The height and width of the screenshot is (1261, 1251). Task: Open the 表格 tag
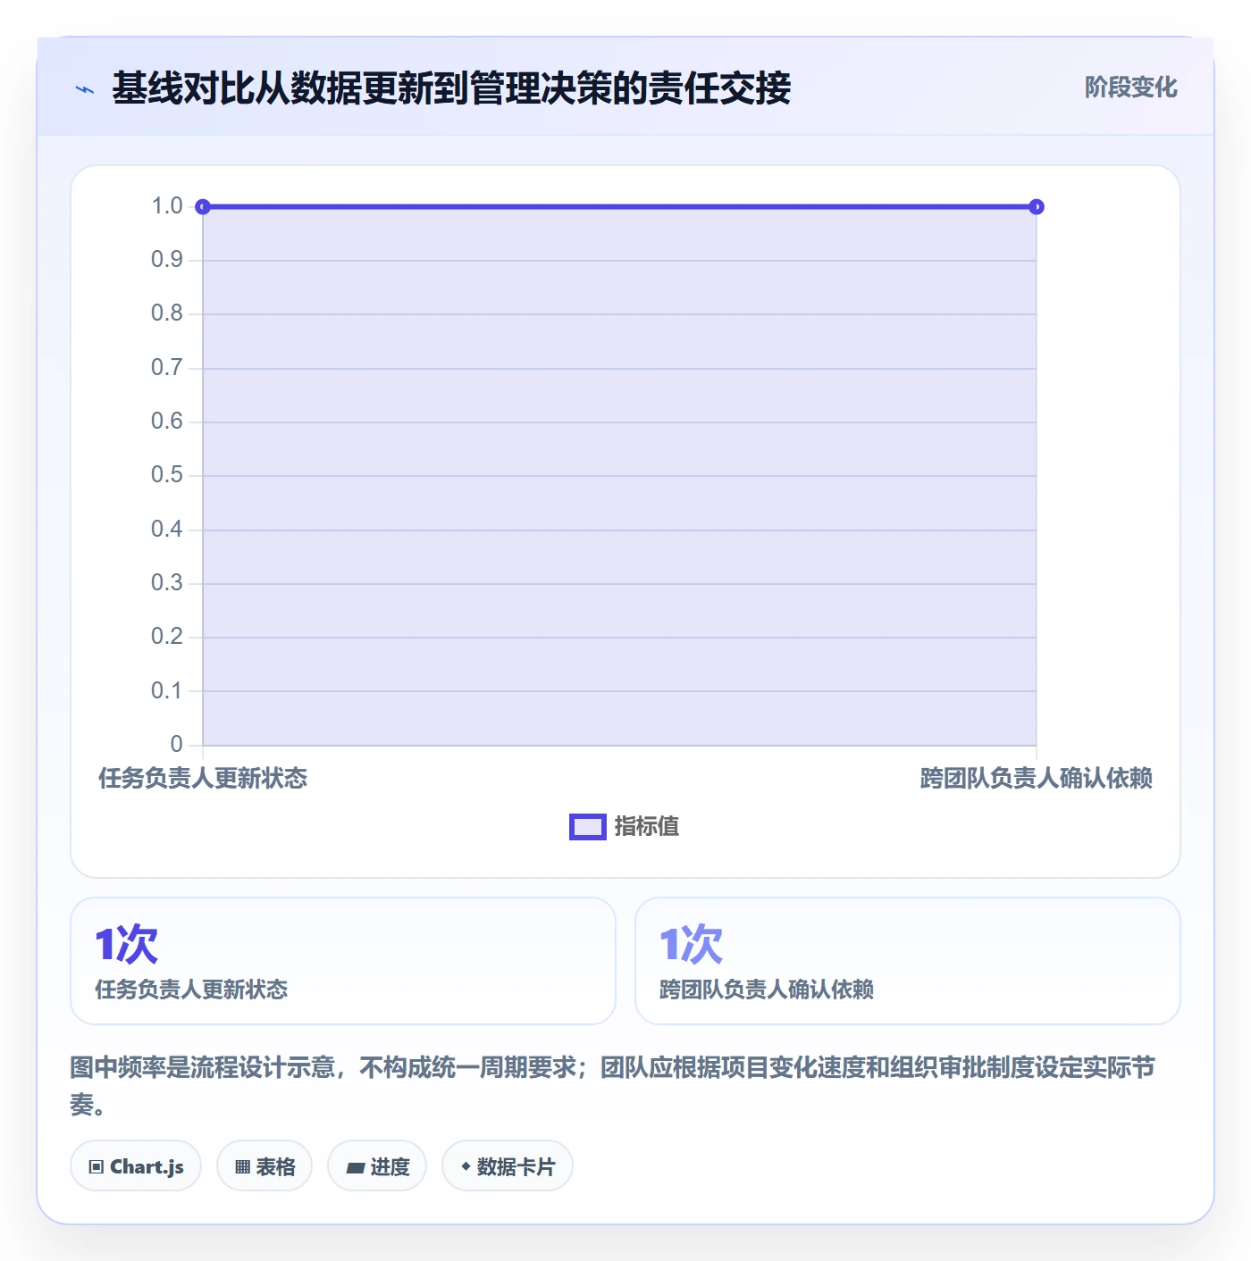(264, 1166)
